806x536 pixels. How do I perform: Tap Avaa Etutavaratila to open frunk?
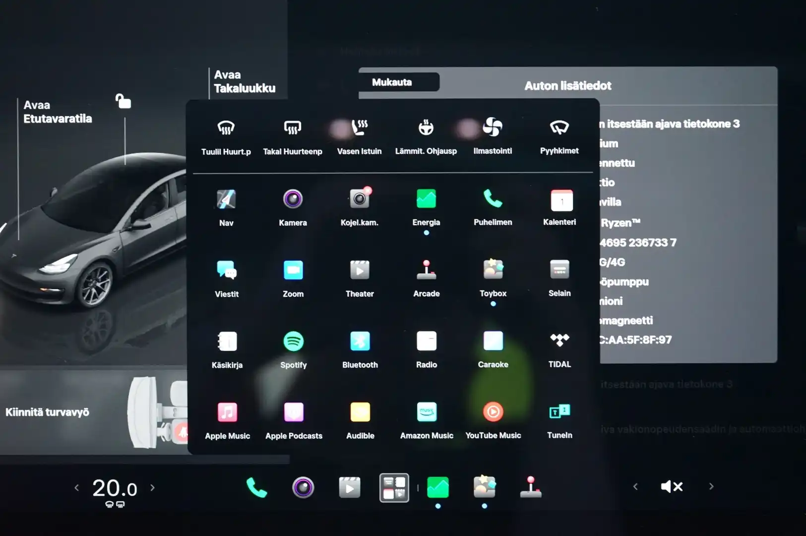[x=58, y=112]
